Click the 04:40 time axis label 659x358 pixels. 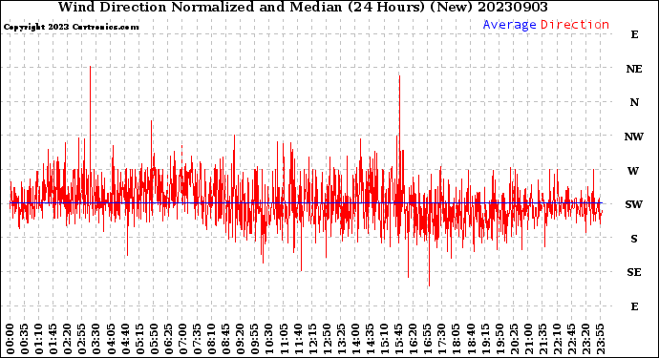point(125,339)
